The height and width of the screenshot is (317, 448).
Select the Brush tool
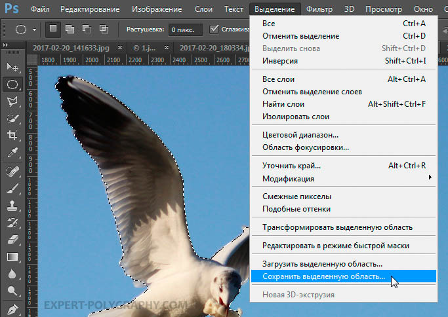click(x=12, y=189)
